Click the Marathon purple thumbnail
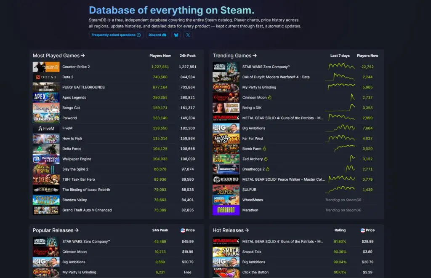431x278 pixels. click(226, 210)
